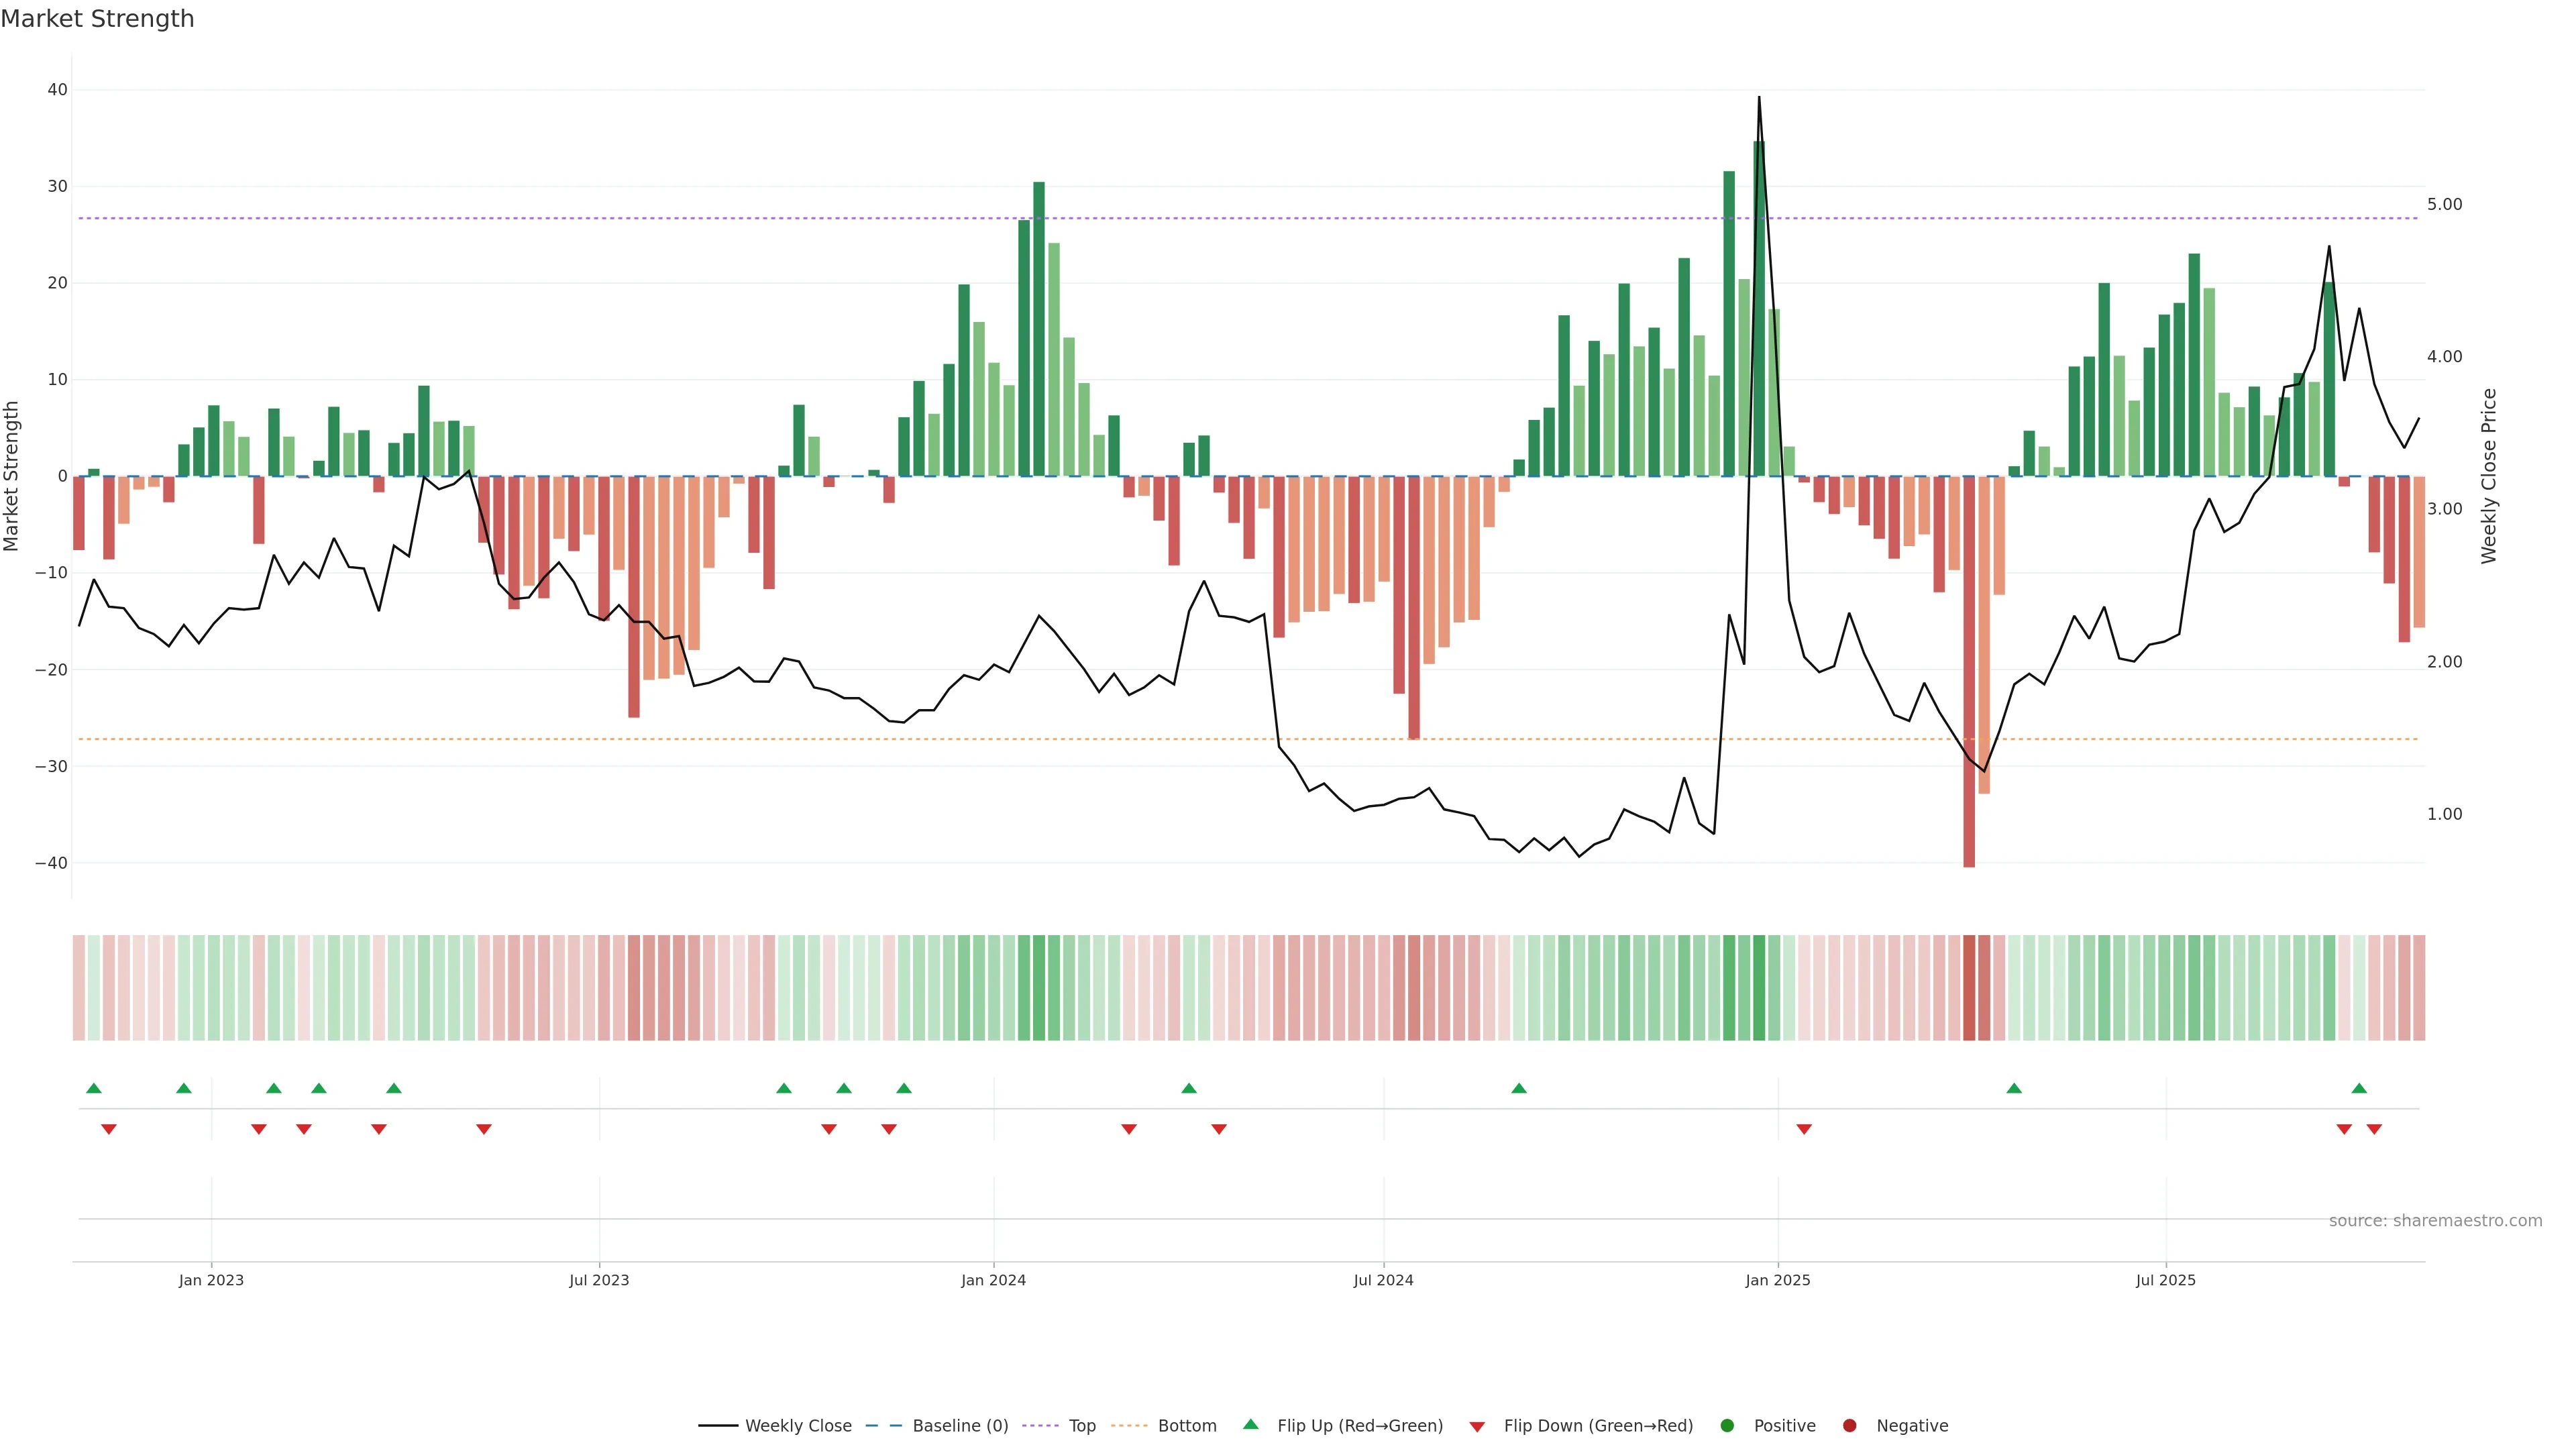This screenshot has width=2576, height=1449.
Task: Click the red flip-down marker just after Jan 2025
Action: pyautogui.click(x=1804, y=1129)
